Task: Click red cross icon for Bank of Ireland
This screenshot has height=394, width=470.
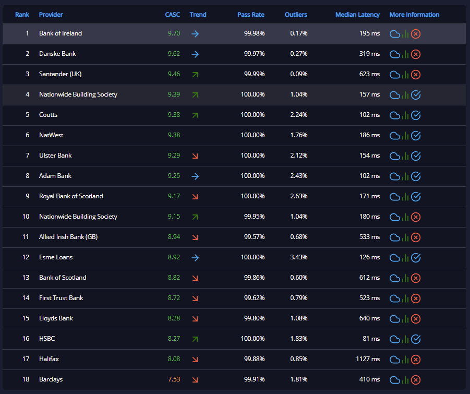Action: [x=415, y=34]
